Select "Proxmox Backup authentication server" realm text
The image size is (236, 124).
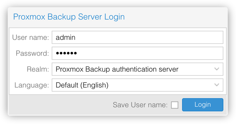(117, 69)
